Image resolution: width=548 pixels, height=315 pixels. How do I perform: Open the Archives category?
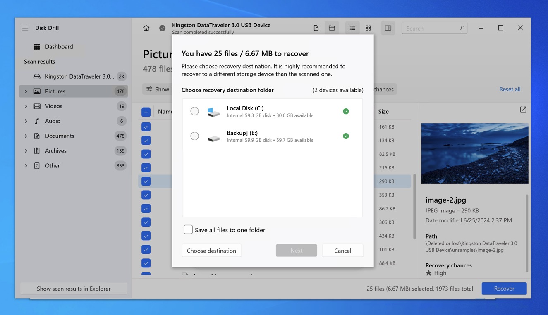[74, 151]
